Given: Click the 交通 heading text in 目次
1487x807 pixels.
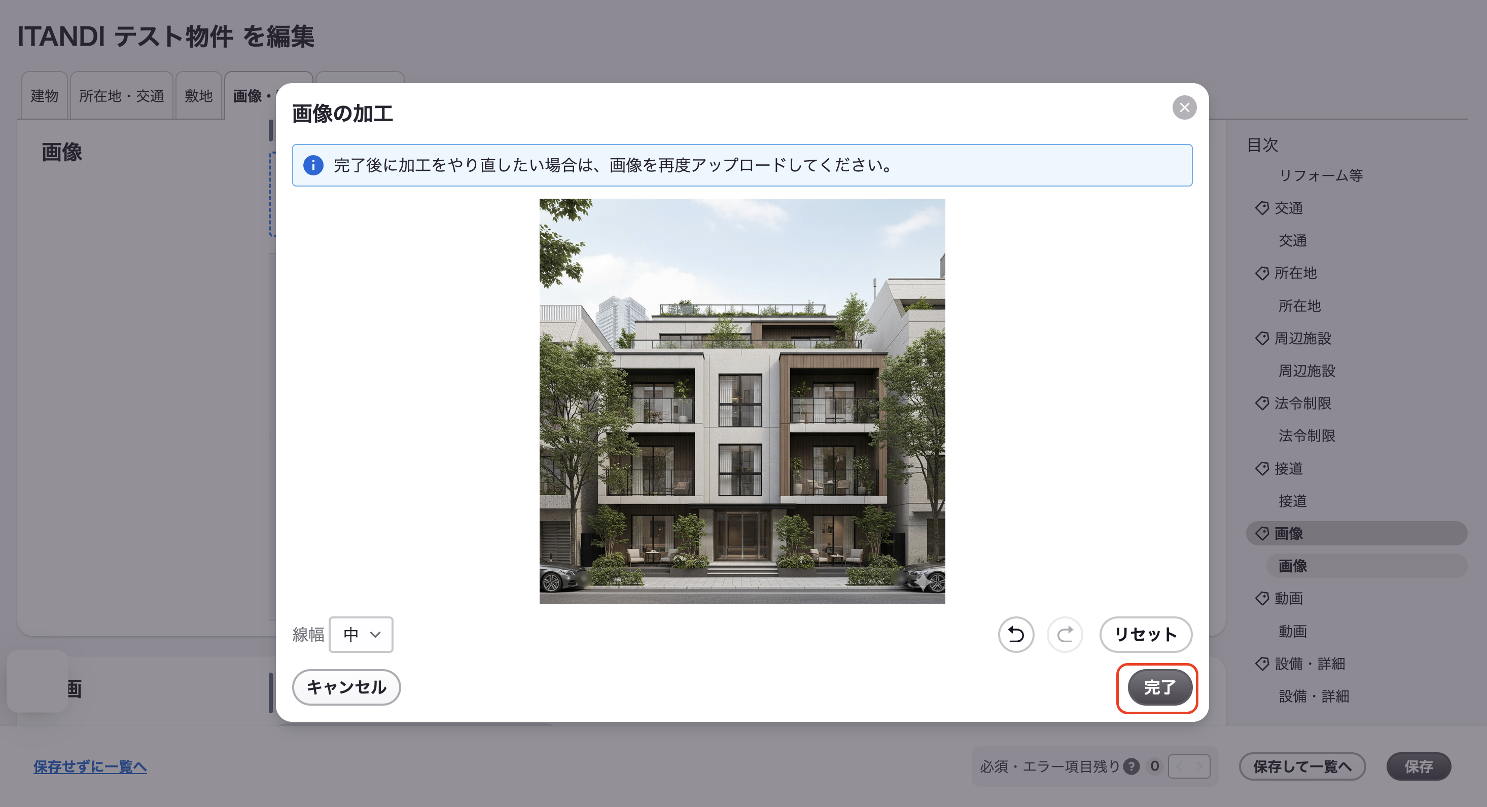Looking at the screenshot, I should coord(1288,208).
